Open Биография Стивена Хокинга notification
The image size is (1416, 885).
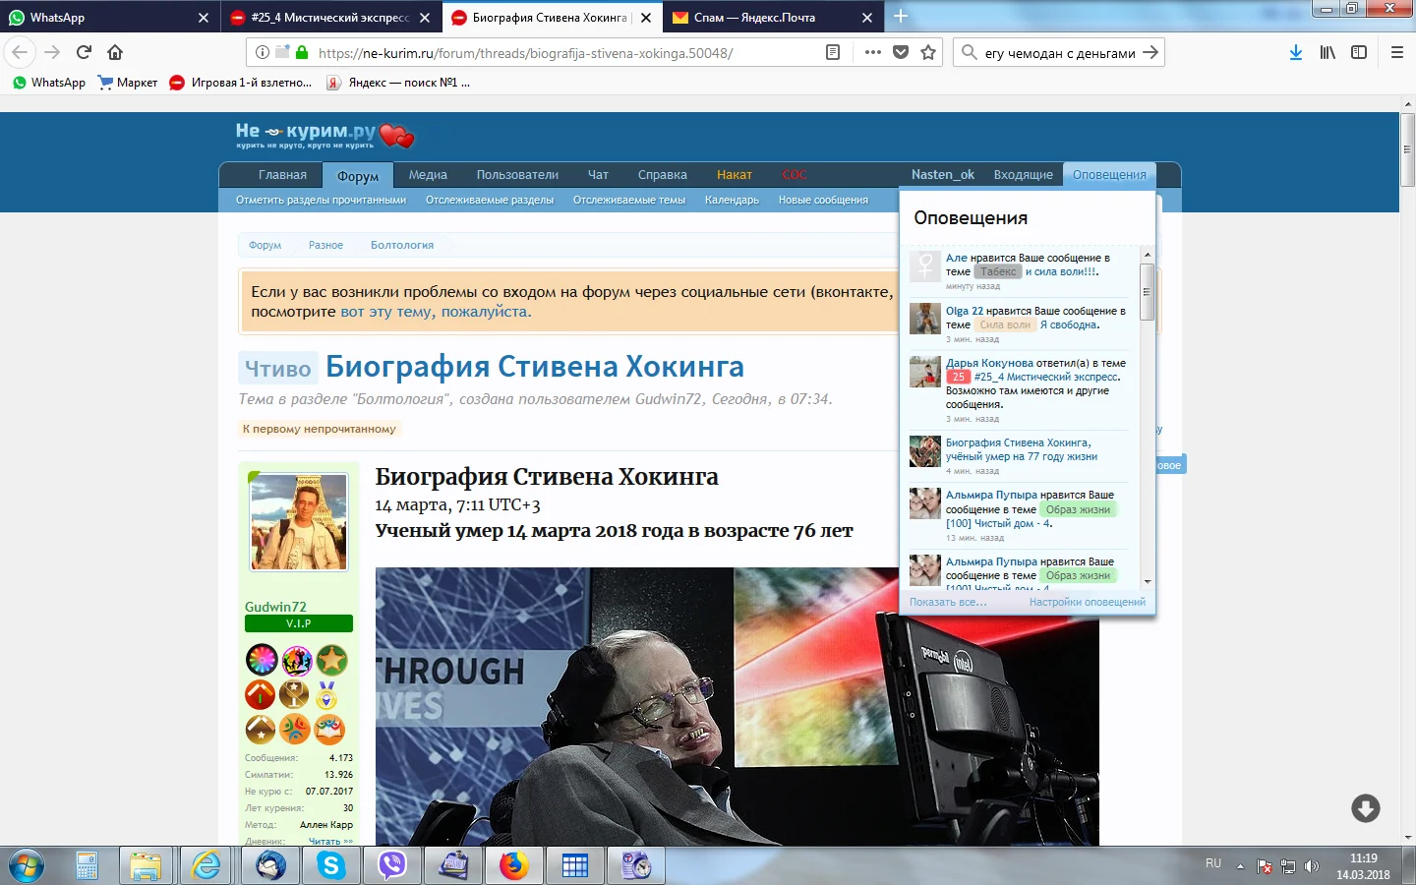click(x=1022, y=449)
